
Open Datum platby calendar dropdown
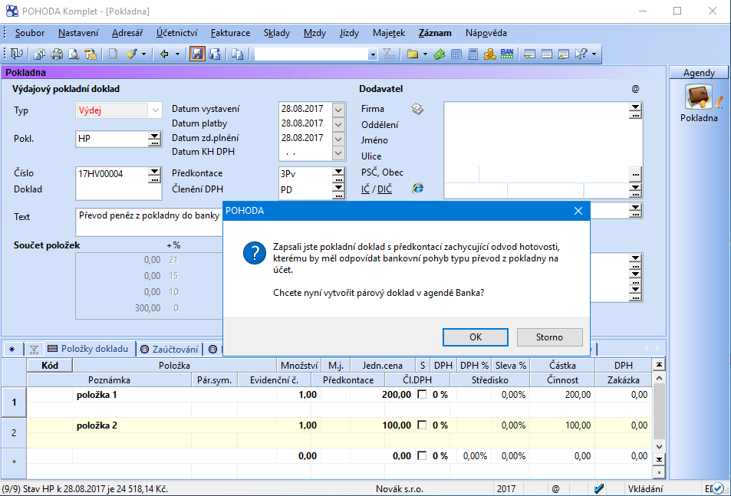pos(338,124)
